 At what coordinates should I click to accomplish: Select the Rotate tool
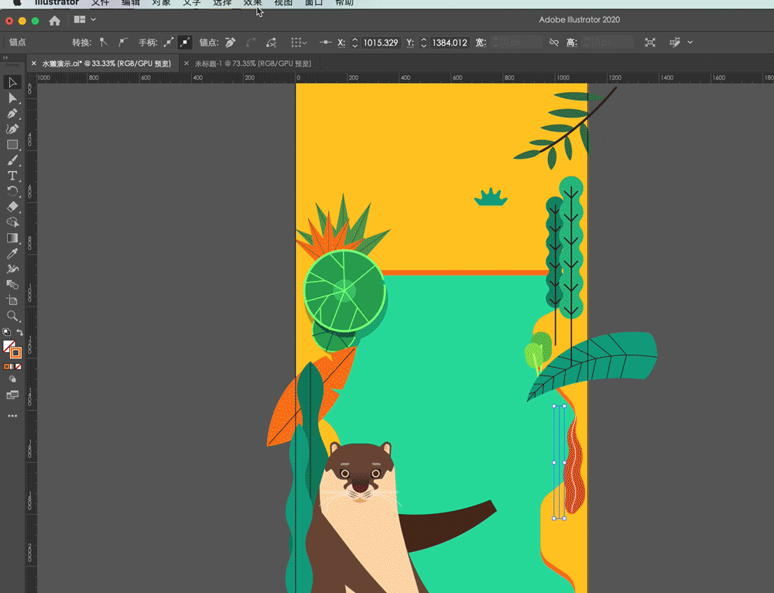pos(12,191)
